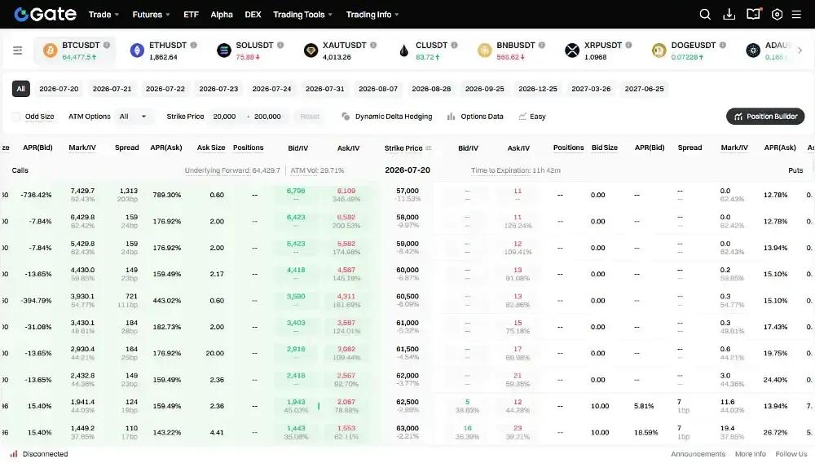Switch to Easy mode
This screenshot has width=815, height=463.
532,117
